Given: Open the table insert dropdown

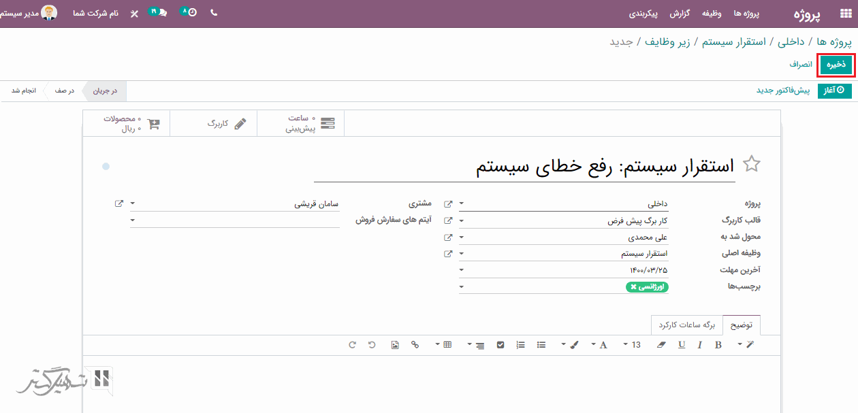Looking at the screenshot, I should pos(443,345).
